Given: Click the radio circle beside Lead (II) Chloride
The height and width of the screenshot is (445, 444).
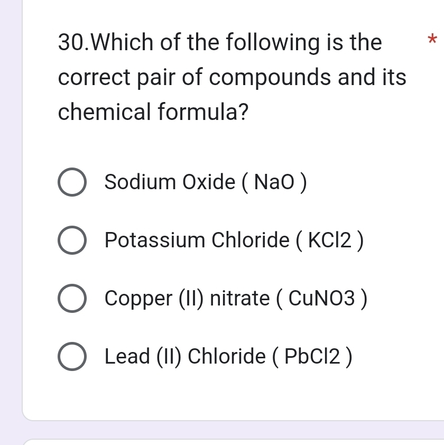Looking at the screenshot, I should pyautogui.click(x=72, y=356).
